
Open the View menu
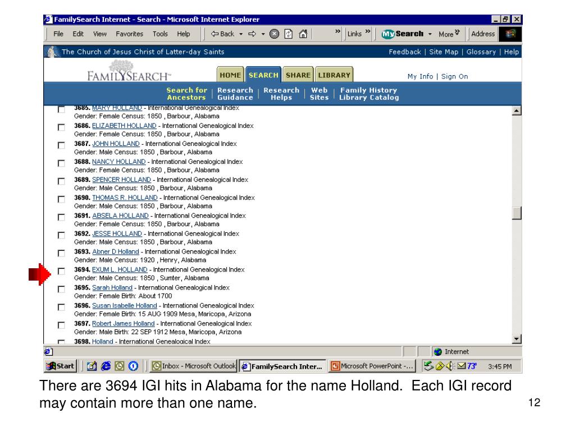[100, 34]
